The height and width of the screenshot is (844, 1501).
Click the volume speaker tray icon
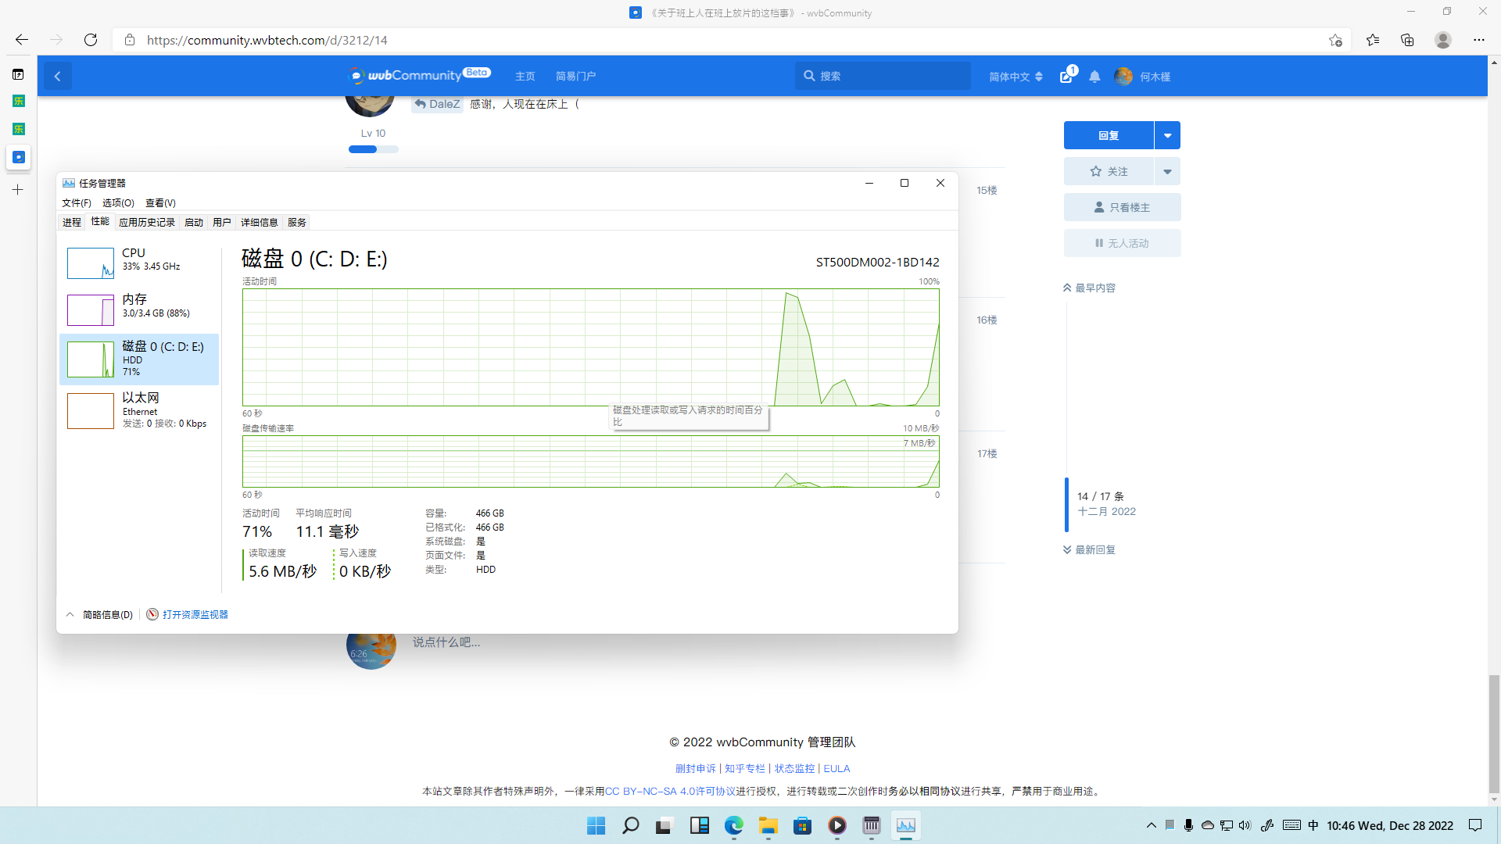(x=1245, y=825)
